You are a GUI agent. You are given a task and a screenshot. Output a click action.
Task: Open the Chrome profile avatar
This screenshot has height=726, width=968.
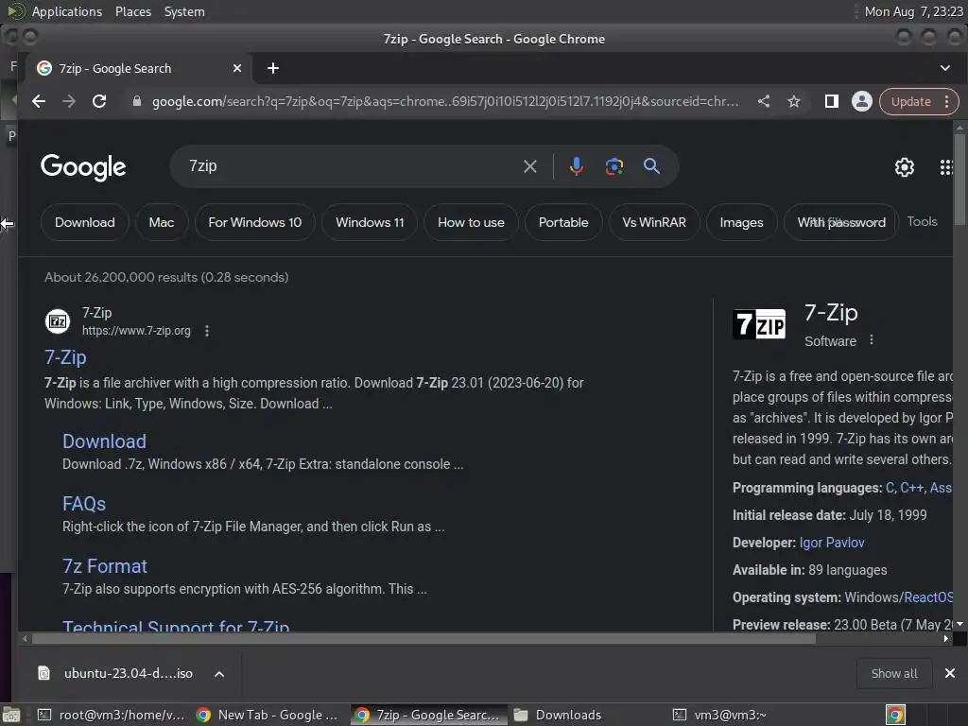[862, 101]
